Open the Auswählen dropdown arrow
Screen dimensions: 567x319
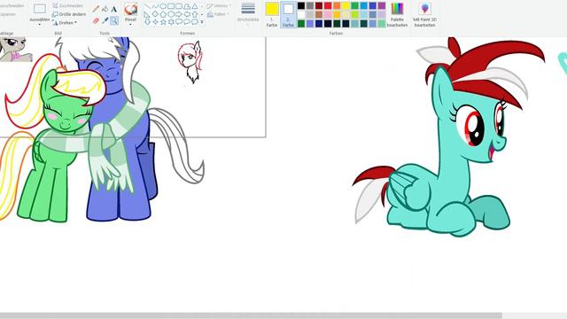(40, 24)
